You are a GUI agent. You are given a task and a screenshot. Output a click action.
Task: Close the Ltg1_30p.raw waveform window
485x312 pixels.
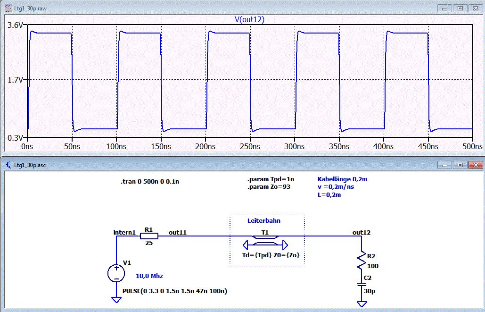point(476,8)
